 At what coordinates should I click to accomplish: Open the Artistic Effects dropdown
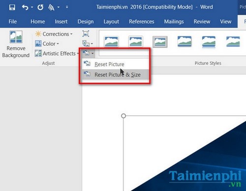[x=57, y=53]
